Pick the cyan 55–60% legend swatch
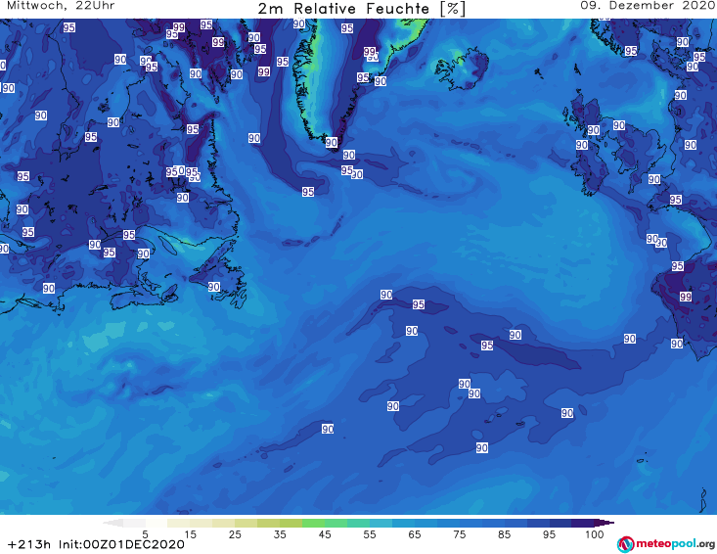This screenshot has width=717, height=554. click(x=381, y=523)
